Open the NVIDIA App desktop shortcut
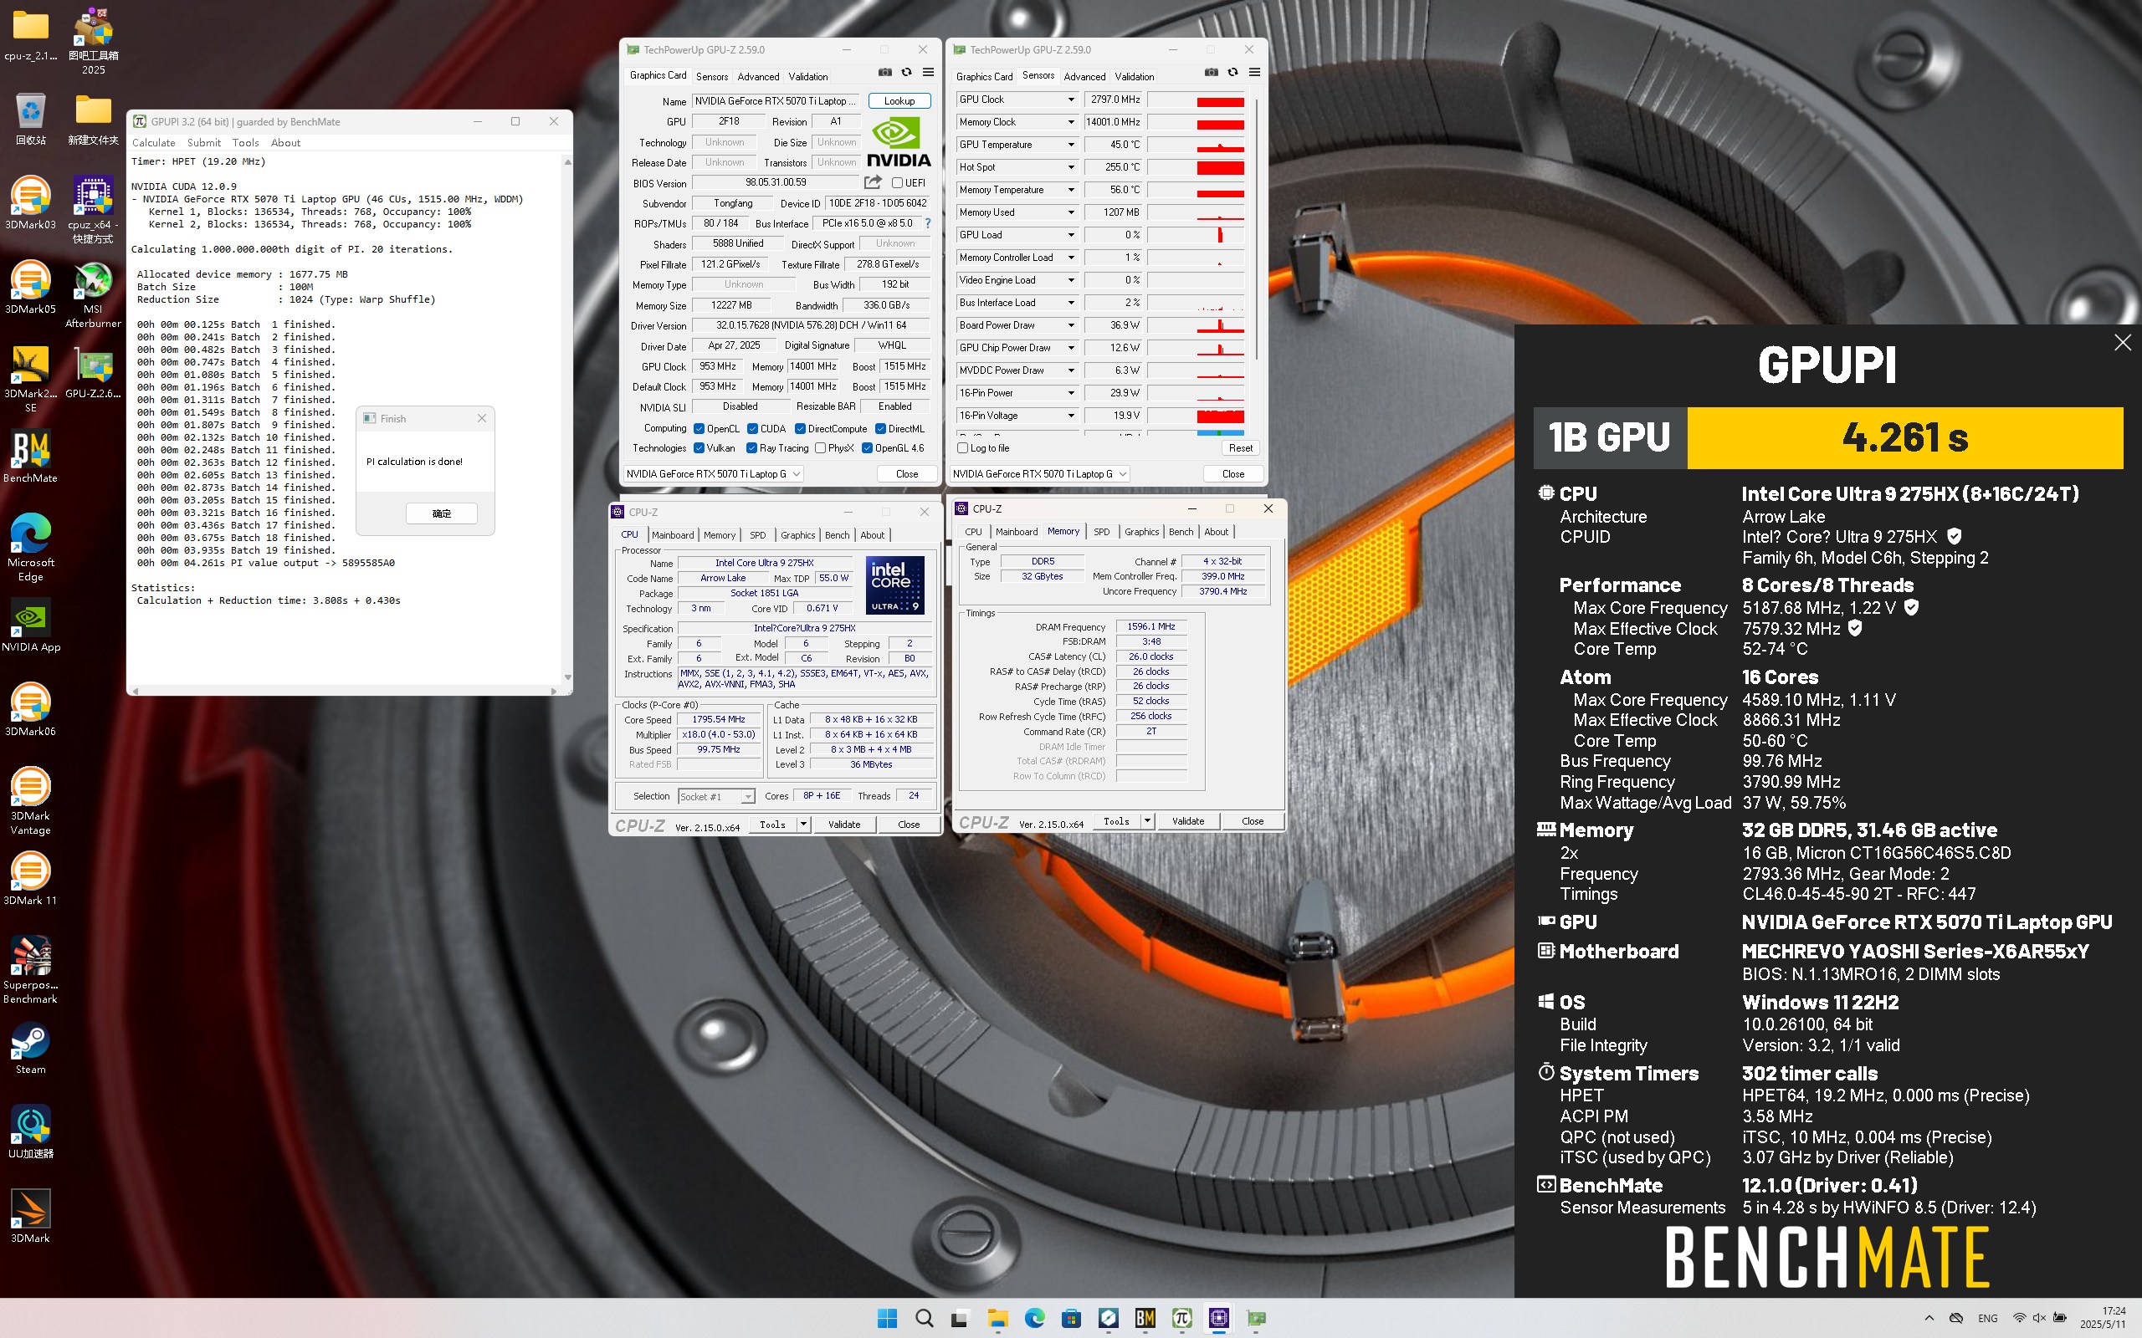Image resolution: width=2142 pixels, height=1338 pixels. pos(31,626)
